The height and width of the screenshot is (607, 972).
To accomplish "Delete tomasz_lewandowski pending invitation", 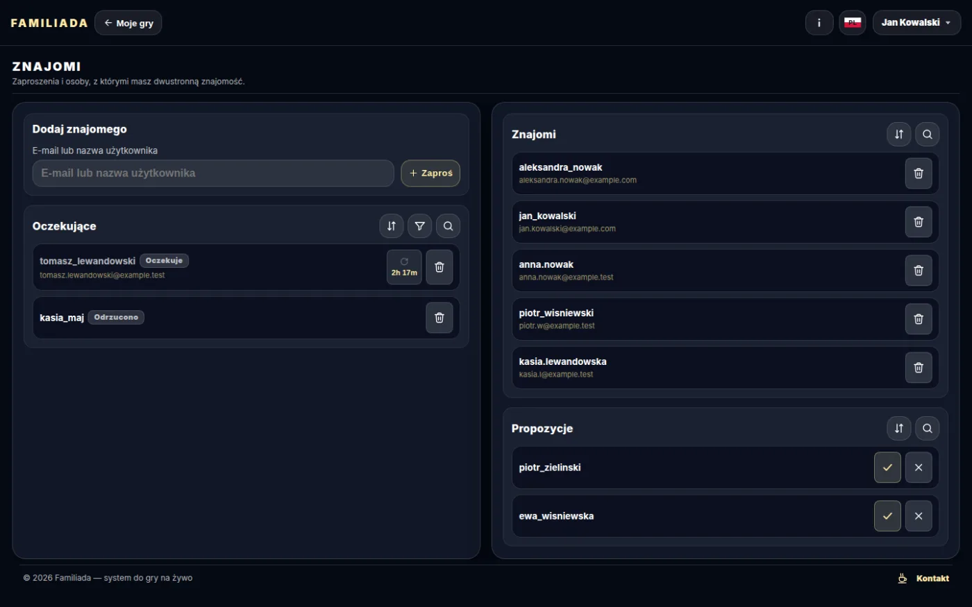I will (439, 267).
